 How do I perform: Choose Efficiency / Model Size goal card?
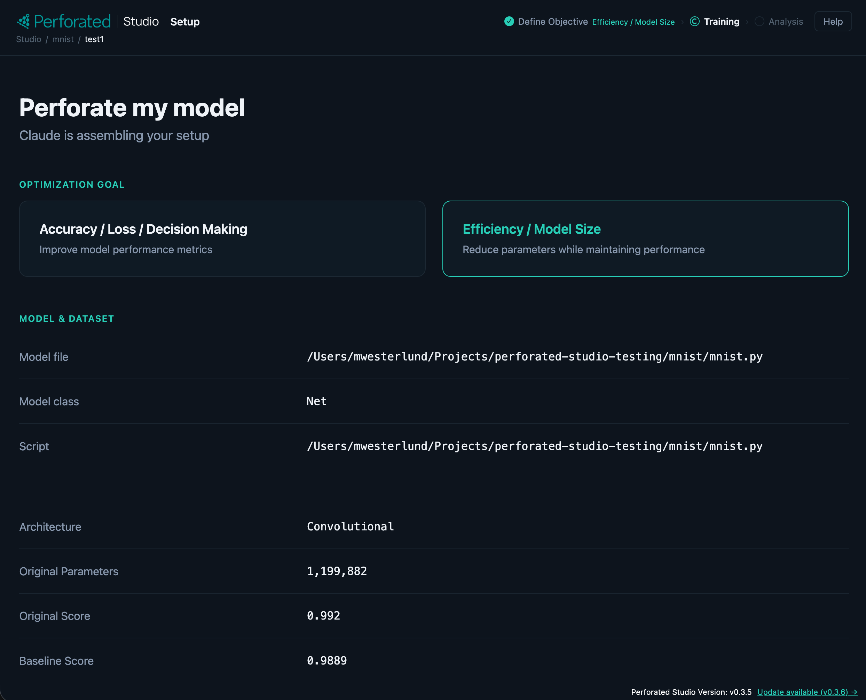pyautogui.click(x=646, y=239)
